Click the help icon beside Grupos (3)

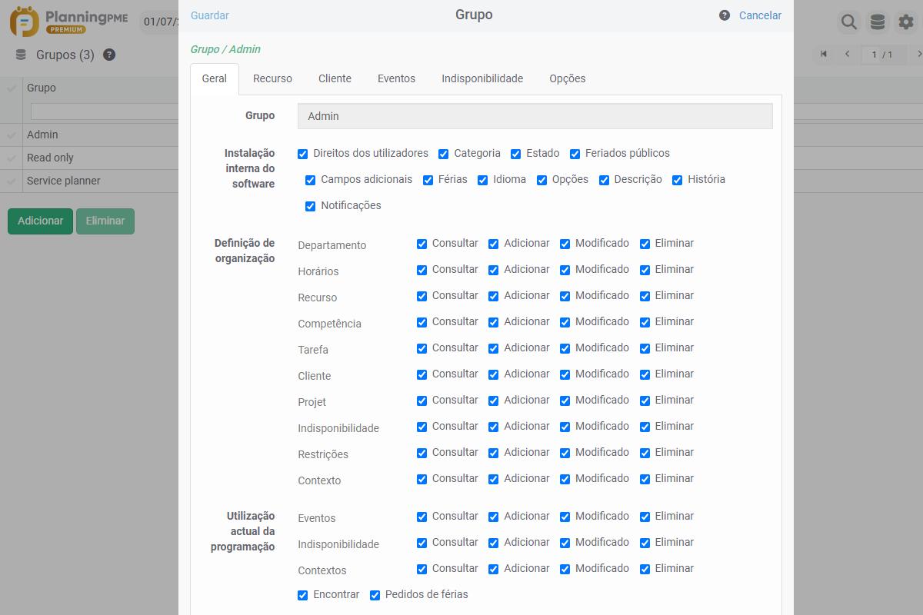click(109, 55)
